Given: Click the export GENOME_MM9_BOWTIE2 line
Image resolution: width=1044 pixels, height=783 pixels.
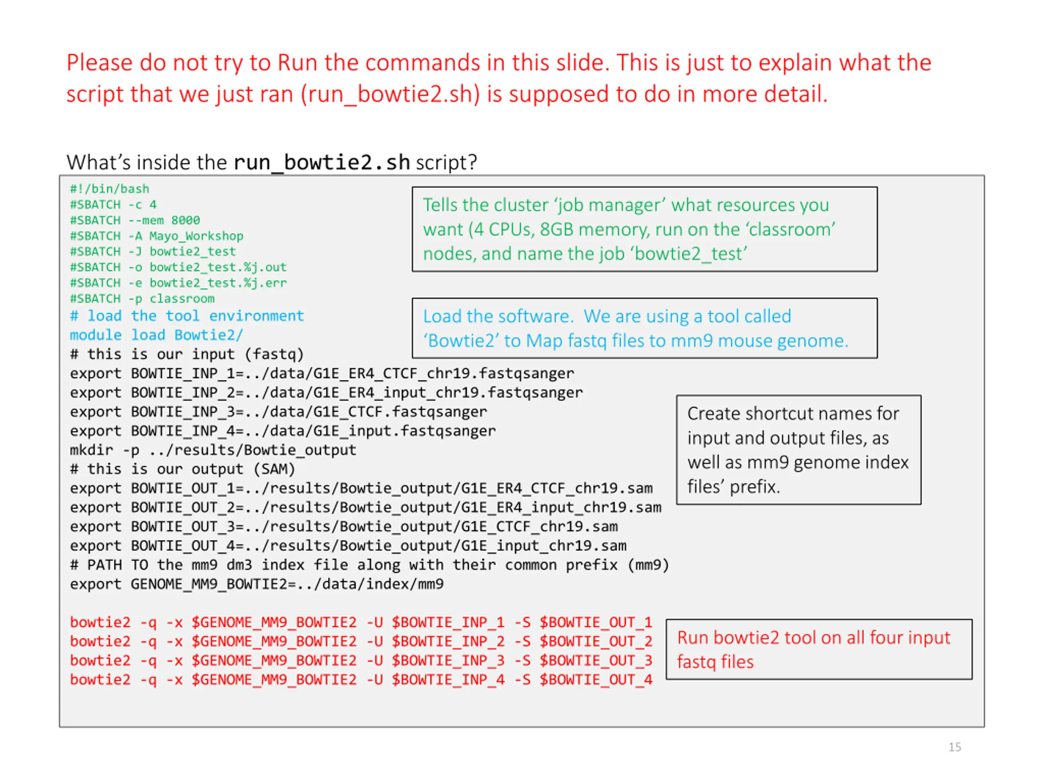Looking at the screenshot, I should 257,584.
